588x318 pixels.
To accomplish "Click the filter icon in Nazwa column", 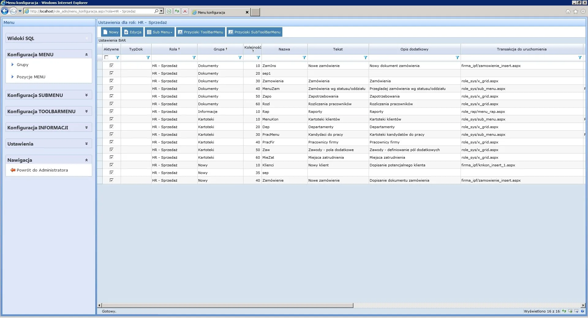I will pyautogui.click(x=304, y=57).
